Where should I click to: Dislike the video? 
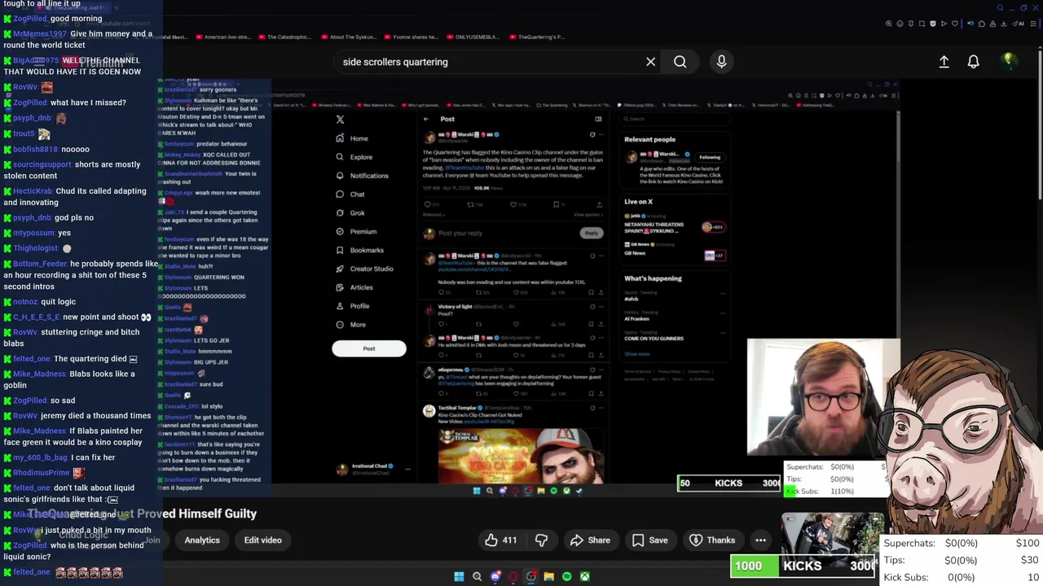tap(541, 540)
